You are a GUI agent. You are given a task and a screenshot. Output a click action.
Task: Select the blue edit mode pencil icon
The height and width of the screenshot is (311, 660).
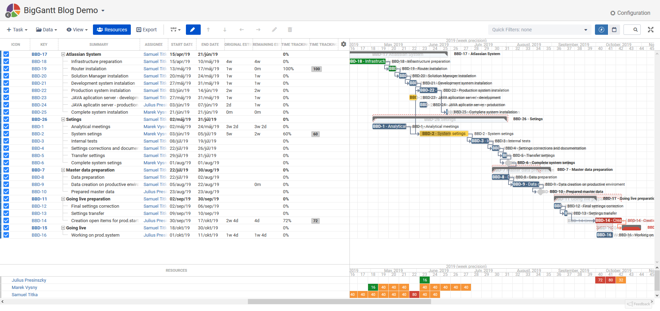(x=193, y=30)
